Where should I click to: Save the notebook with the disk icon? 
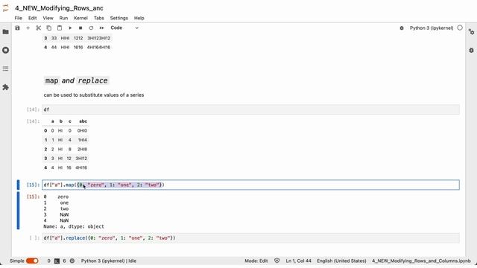pos(17,28)
